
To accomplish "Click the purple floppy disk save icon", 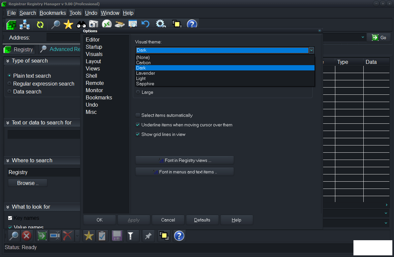I will click(x=117, y=236).
